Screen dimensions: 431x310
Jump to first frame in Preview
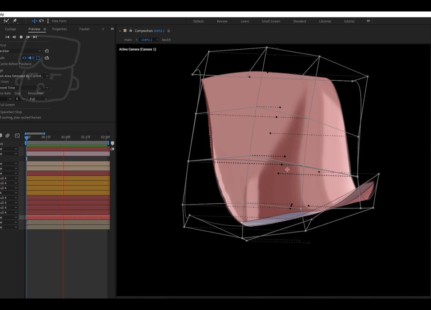(8, 37)
